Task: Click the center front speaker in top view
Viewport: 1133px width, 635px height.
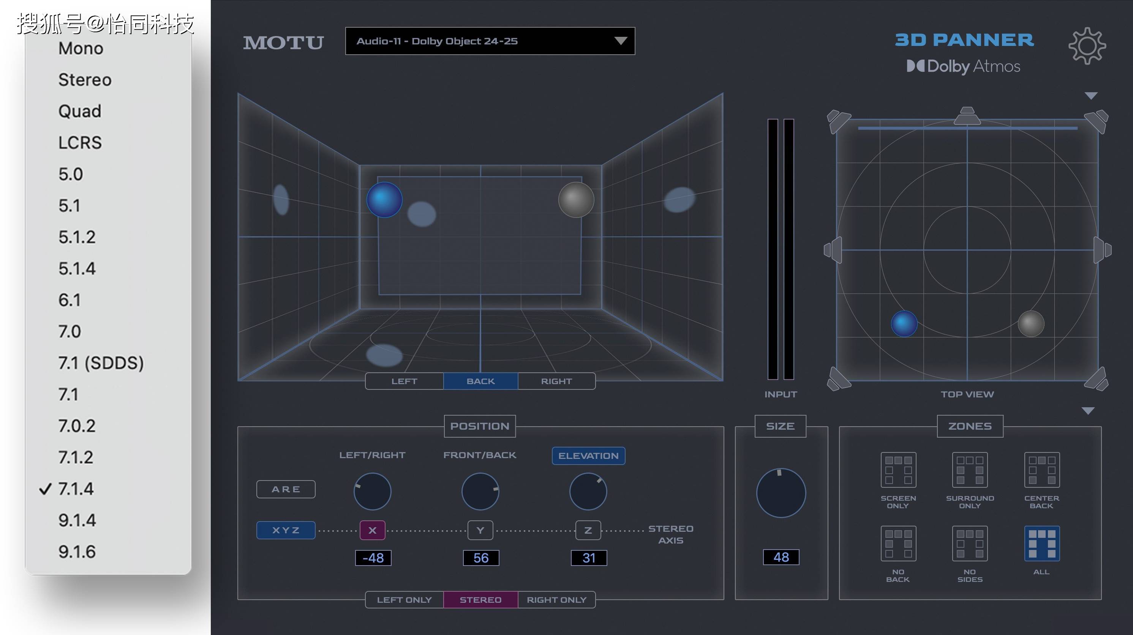Action: coord(967,115)
